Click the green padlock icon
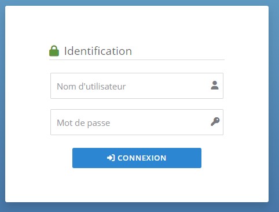Viewport: 279px width, 212px height. (x=54, y=51)
